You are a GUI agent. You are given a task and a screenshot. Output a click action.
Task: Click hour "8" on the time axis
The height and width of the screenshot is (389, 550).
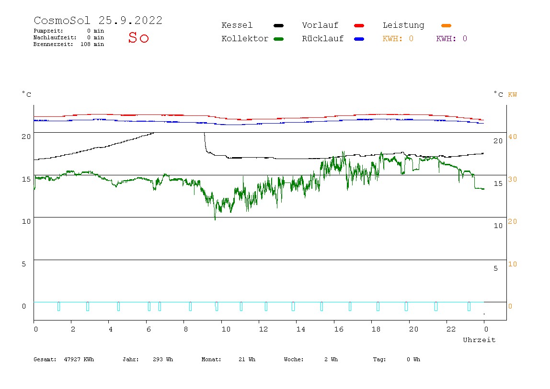186,330
